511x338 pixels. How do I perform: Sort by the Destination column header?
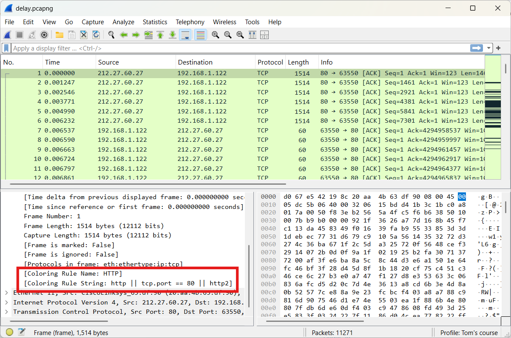215,62
